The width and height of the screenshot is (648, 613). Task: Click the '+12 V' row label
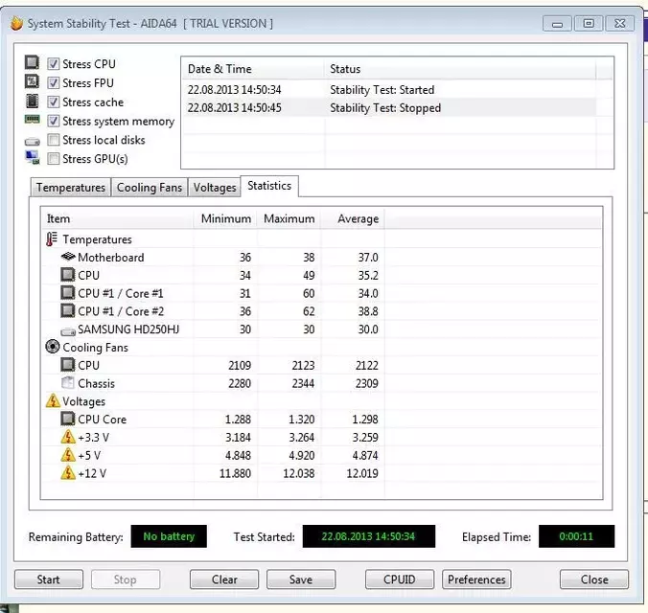(92, 473)
